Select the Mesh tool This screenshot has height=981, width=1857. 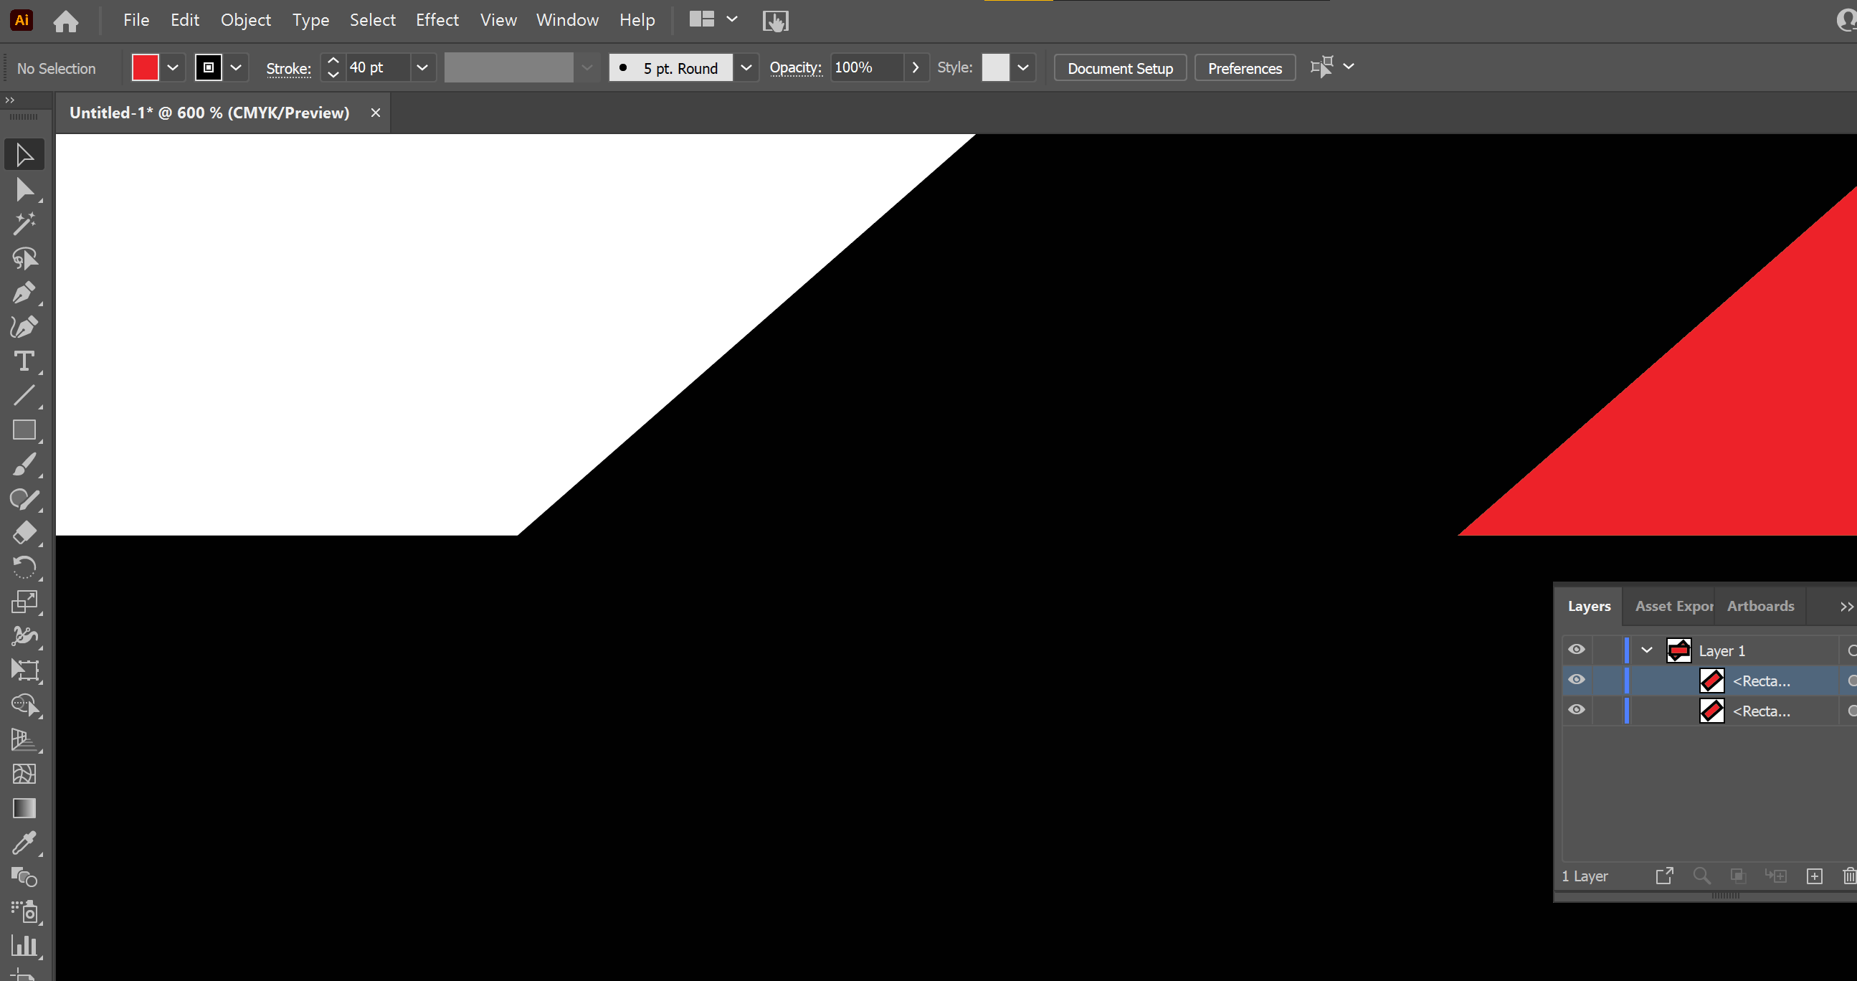point(24,774)
